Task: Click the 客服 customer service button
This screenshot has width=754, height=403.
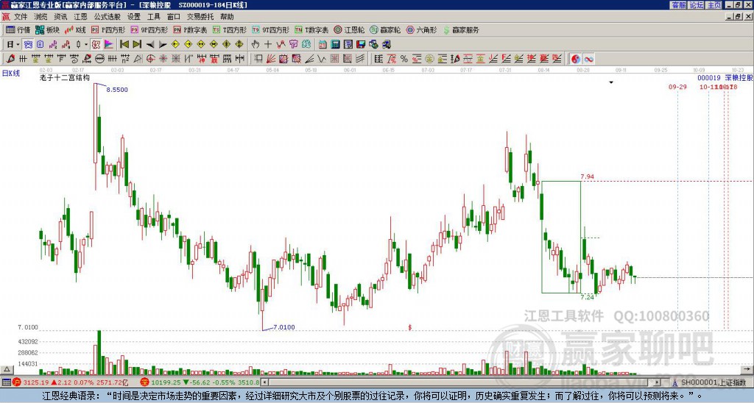Action: (679, 5)
